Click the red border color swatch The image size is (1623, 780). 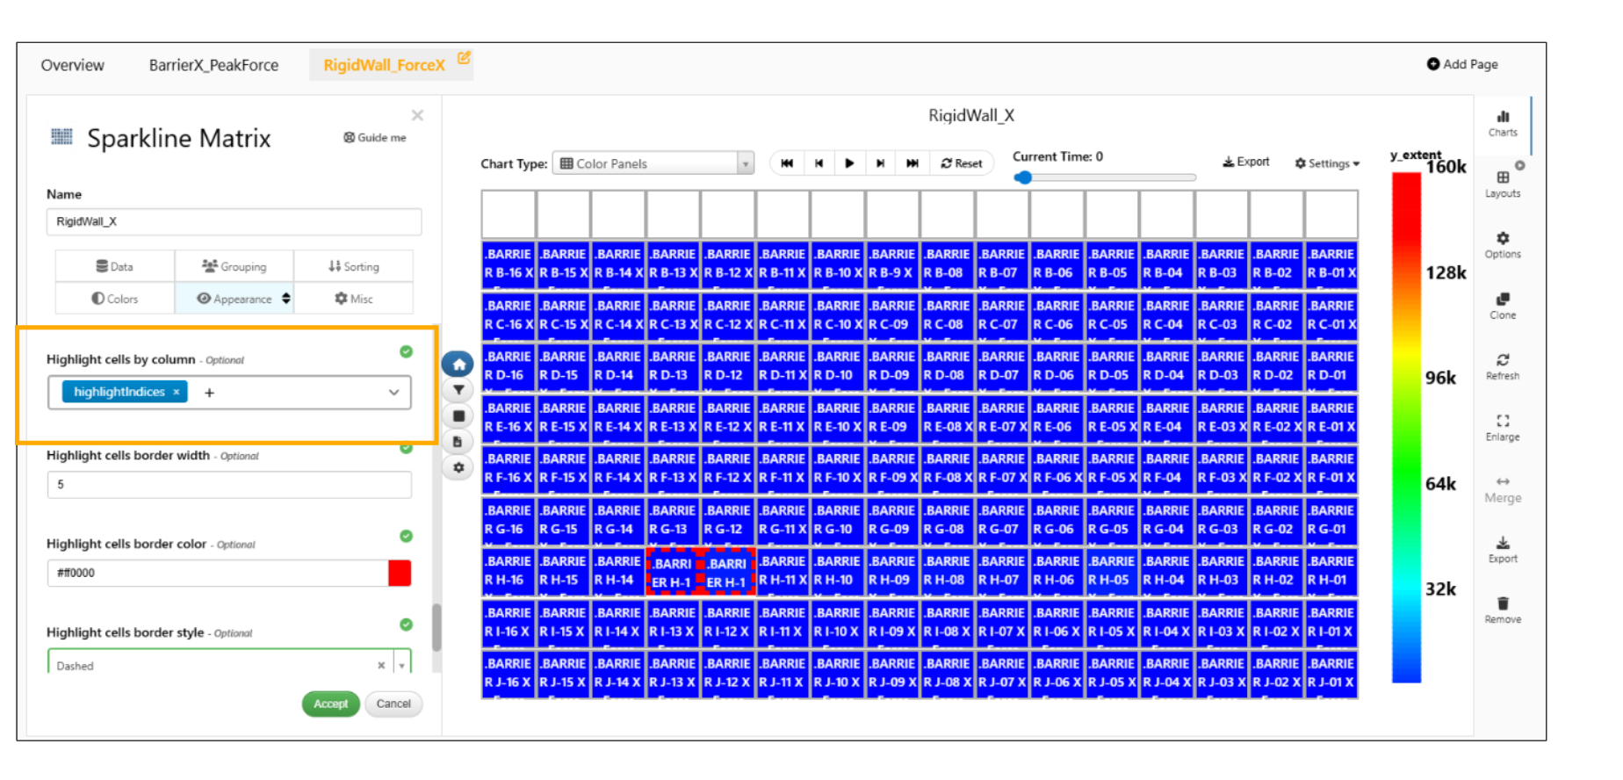(400, 573)
